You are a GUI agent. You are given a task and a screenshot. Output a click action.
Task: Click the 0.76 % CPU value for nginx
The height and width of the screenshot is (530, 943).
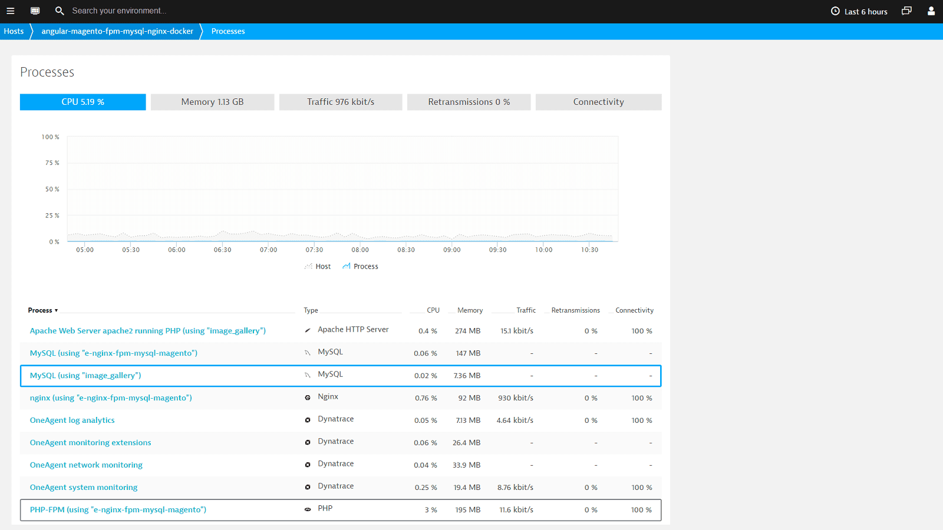pyautogui.click(x=426, y=398)
